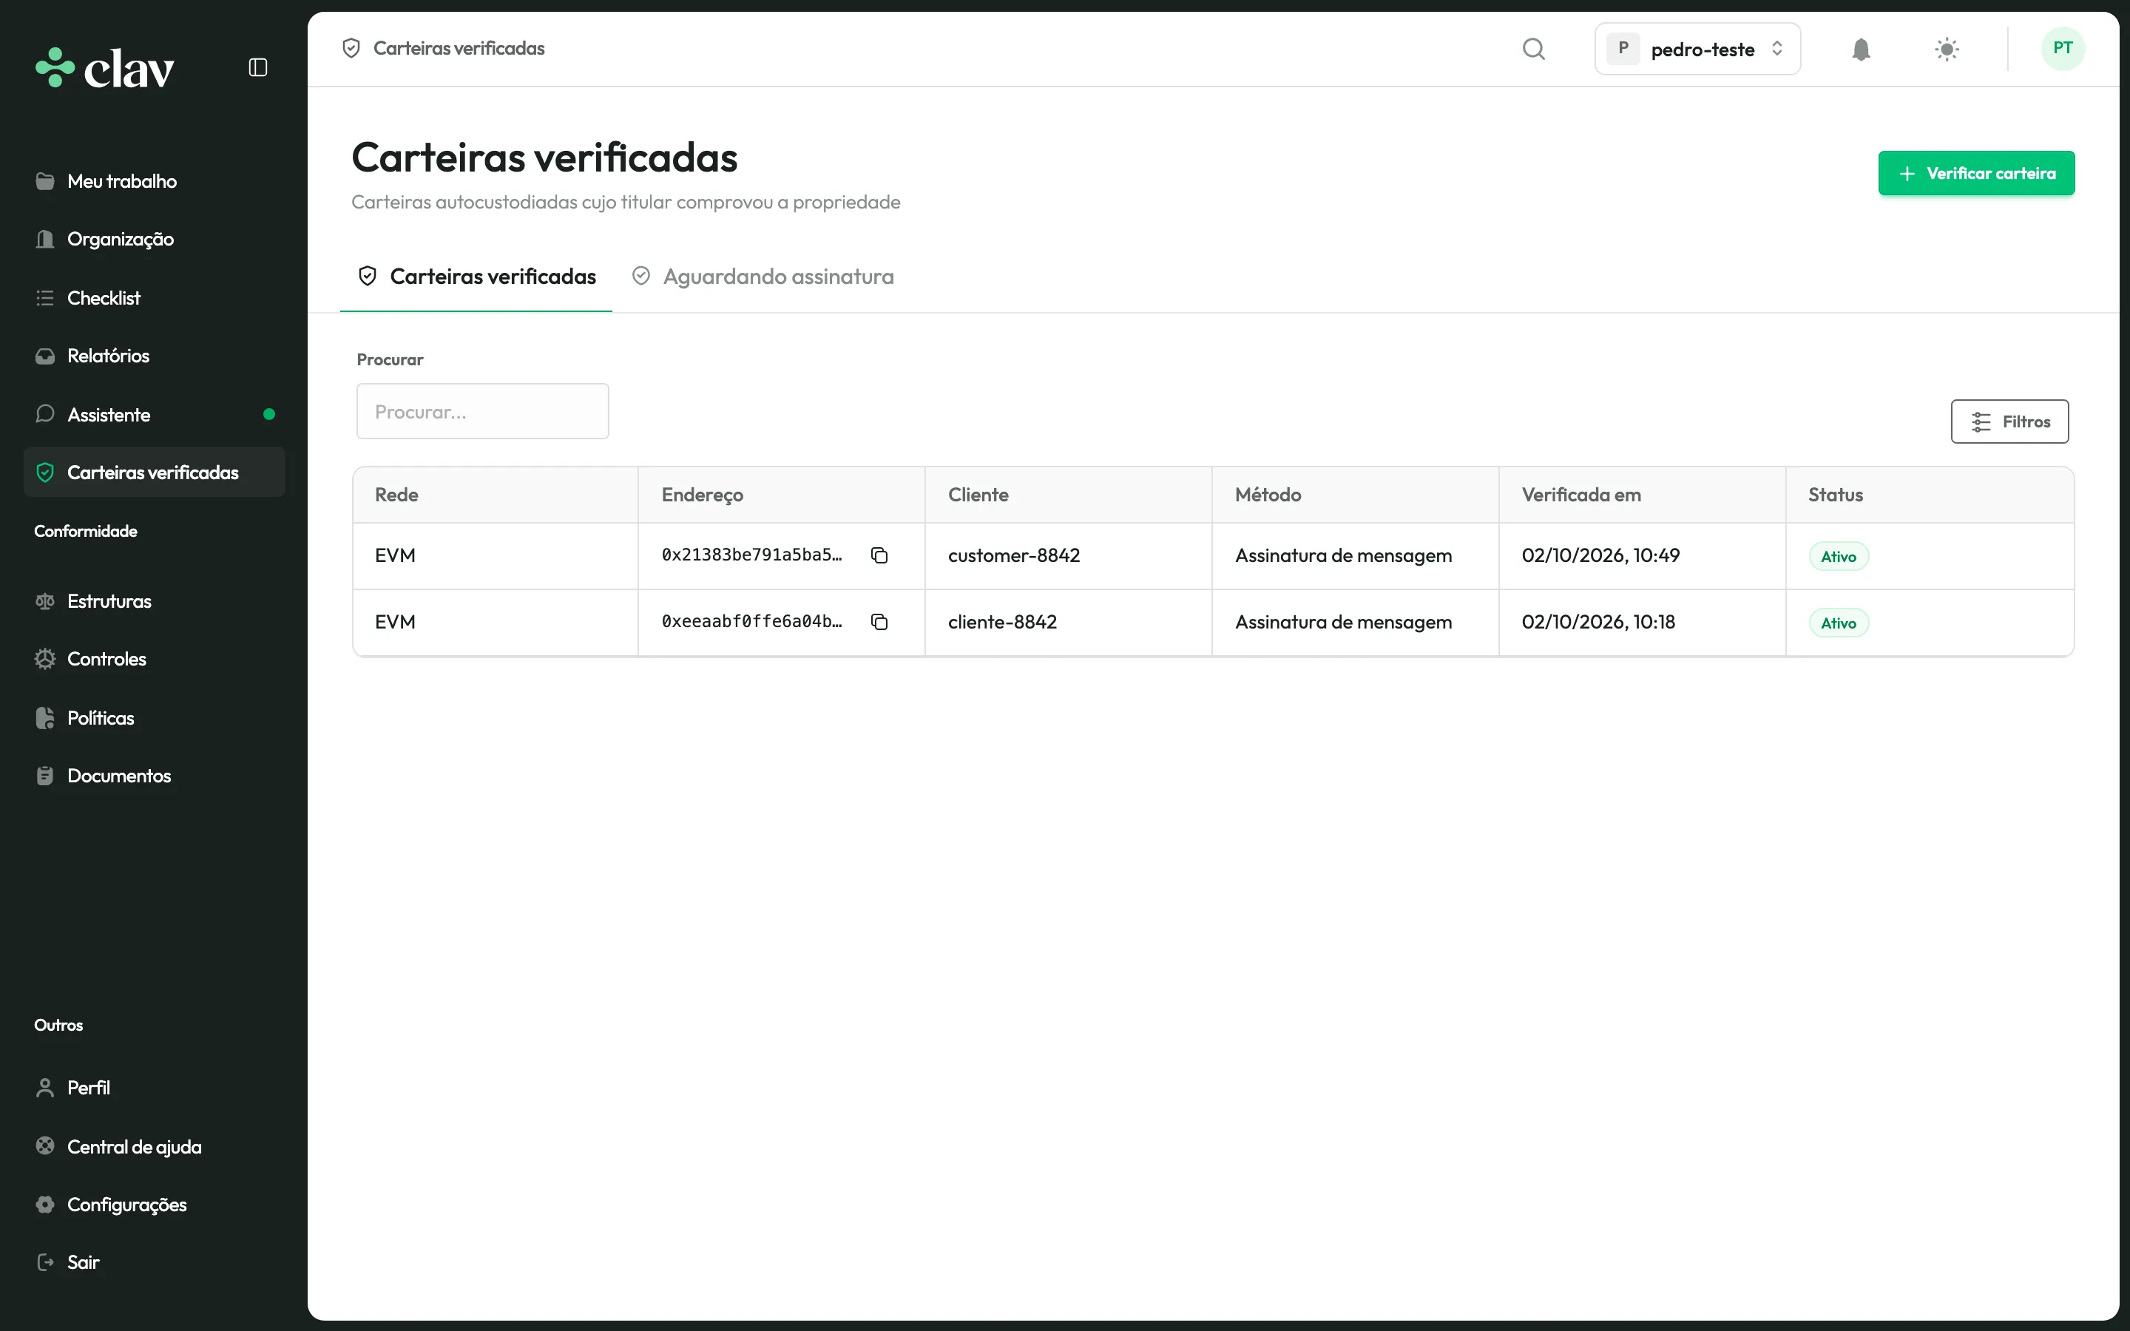Click date 02/10/2026, 10:18
Image resolution: width=2130 pixels, height=1331 pixels.
[x=1598, y=623]
